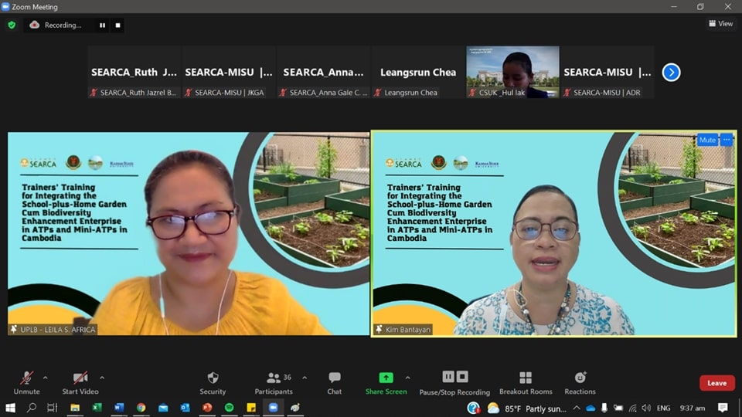Open the Chat panel
Viewport: 742px width, 417px height.
point(334,382)
